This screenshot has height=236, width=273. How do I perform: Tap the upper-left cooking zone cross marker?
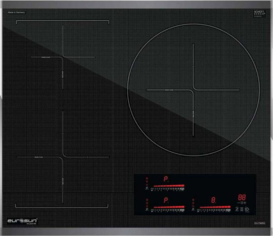click(62, 57)
